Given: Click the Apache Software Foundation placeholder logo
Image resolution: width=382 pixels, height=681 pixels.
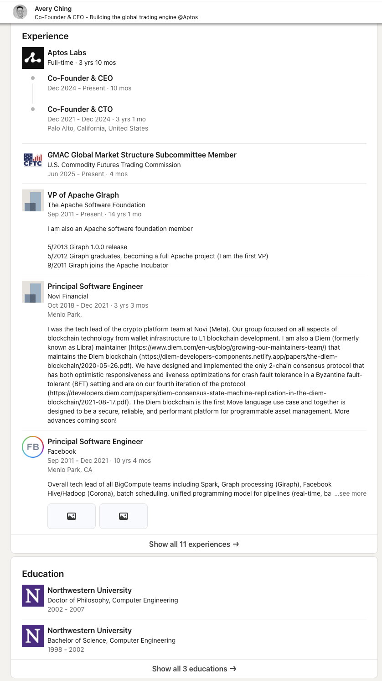Looking at the screenshot, I should coord(33,200).
